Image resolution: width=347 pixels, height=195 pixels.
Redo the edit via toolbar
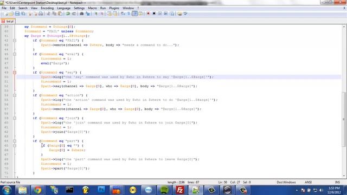74,14
